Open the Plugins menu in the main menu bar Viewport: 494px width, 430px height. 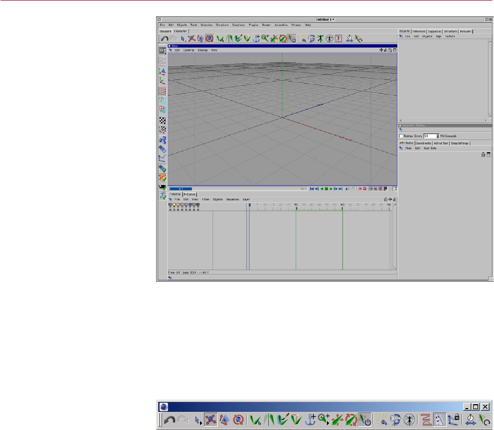pyautogui.click(x=253, y=25)
